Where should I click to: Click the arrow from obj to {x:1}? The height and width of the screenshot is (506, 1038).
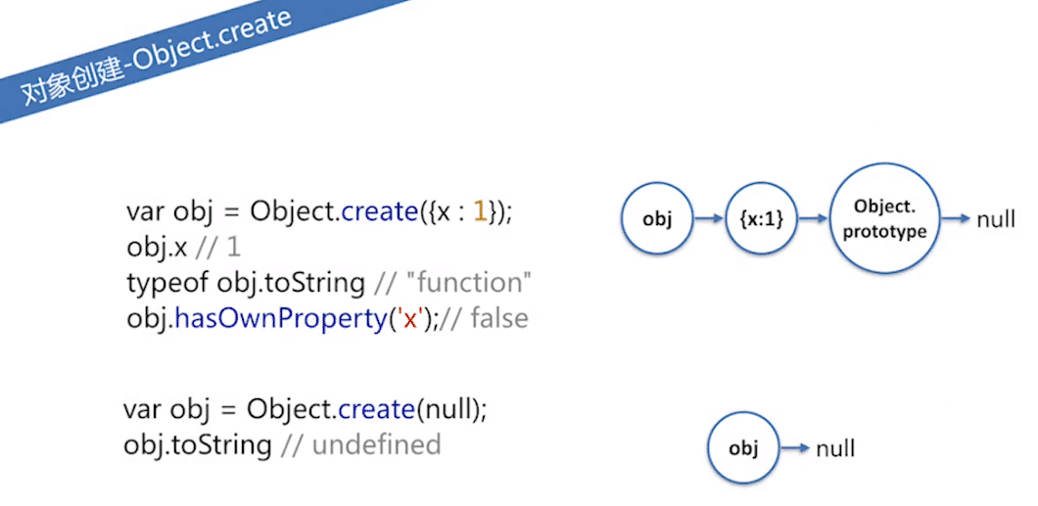click(x=709, y=219)
